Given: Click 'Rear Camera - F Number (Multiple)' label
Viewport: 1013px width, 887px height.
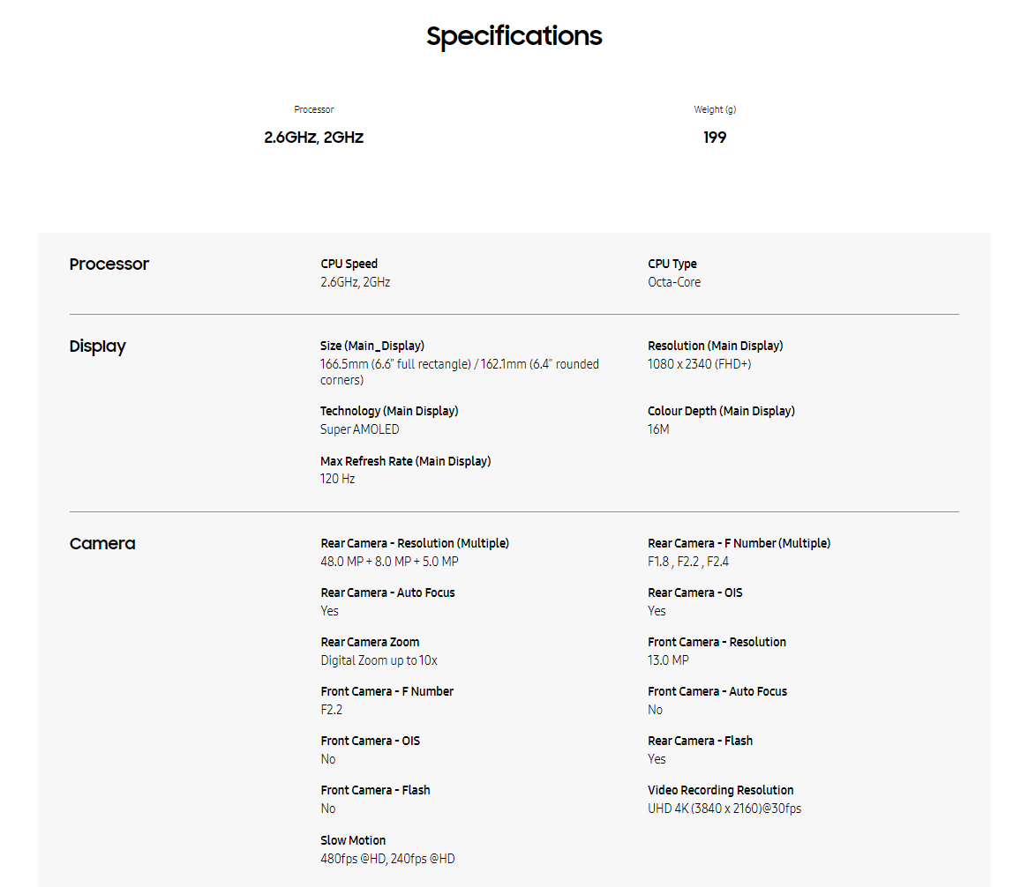Looking at the screenshot, I should [739, 543].
